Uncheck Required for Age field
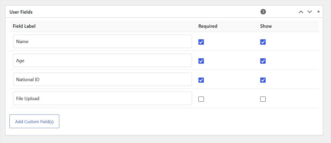 tap(201, 61)
